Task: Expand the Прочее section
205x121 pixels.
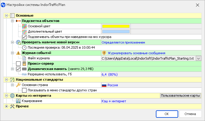Action: coord(6,106)
